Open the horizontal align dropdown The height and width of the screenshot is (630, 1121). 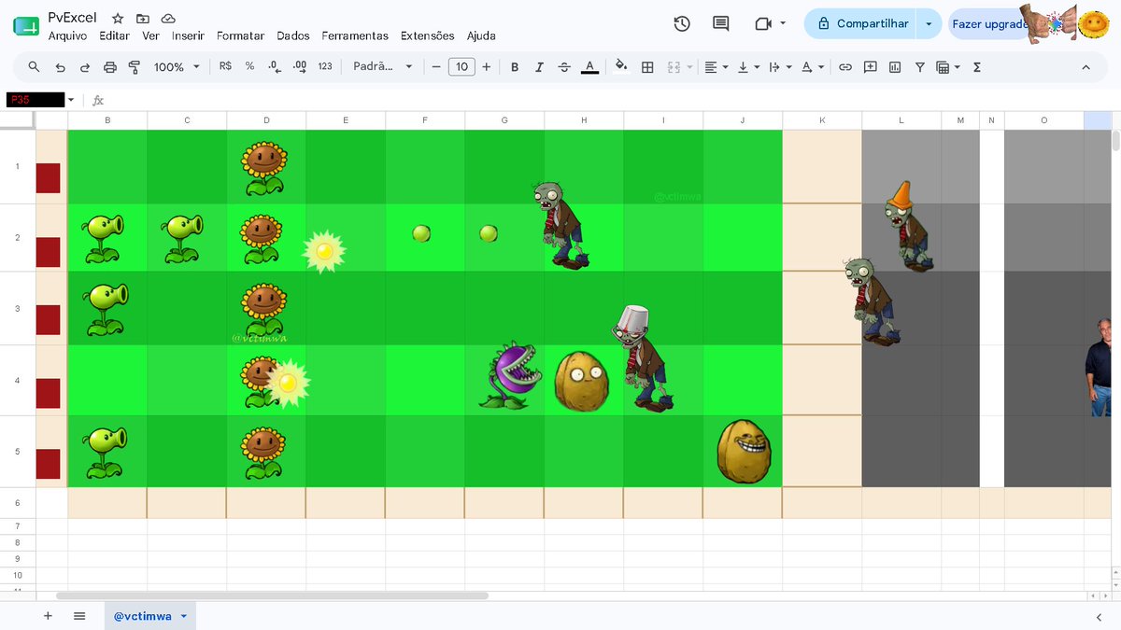tap(717, 67)
